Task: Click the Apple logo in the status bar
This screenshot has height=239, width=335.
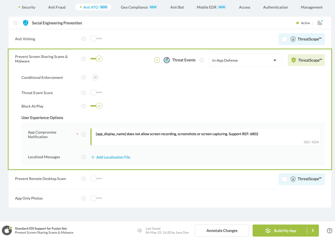Action: 7,230
